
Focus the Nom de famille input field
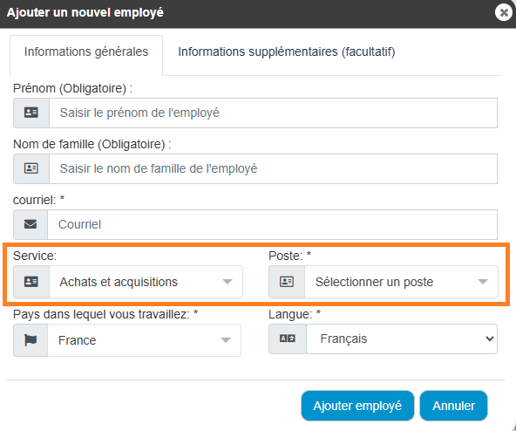(273, 168)
